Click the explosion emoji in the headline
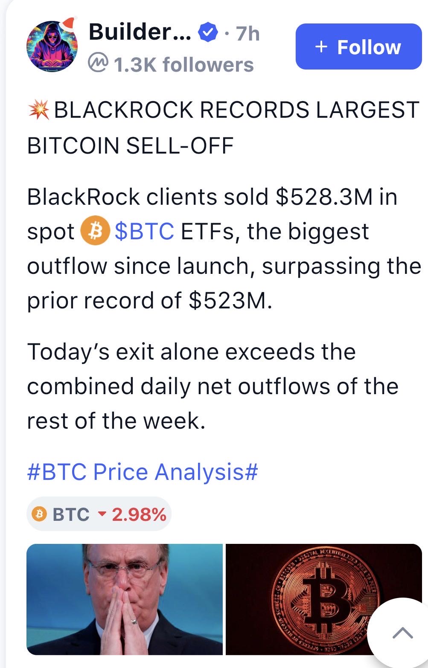The height and width of the screenshot is (668, 428). click(x=38, y=110)
